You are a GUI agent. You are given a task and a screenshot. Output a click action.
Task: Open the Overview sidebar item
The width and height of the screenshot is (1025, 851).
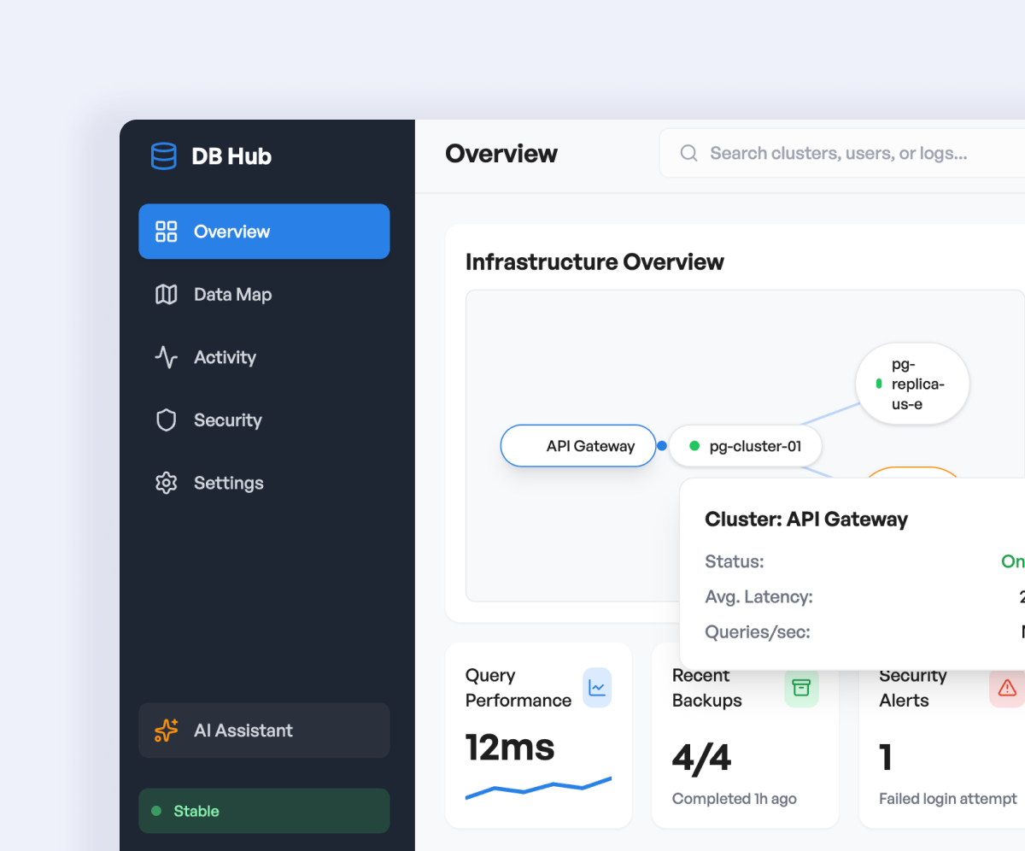point(264,232)
